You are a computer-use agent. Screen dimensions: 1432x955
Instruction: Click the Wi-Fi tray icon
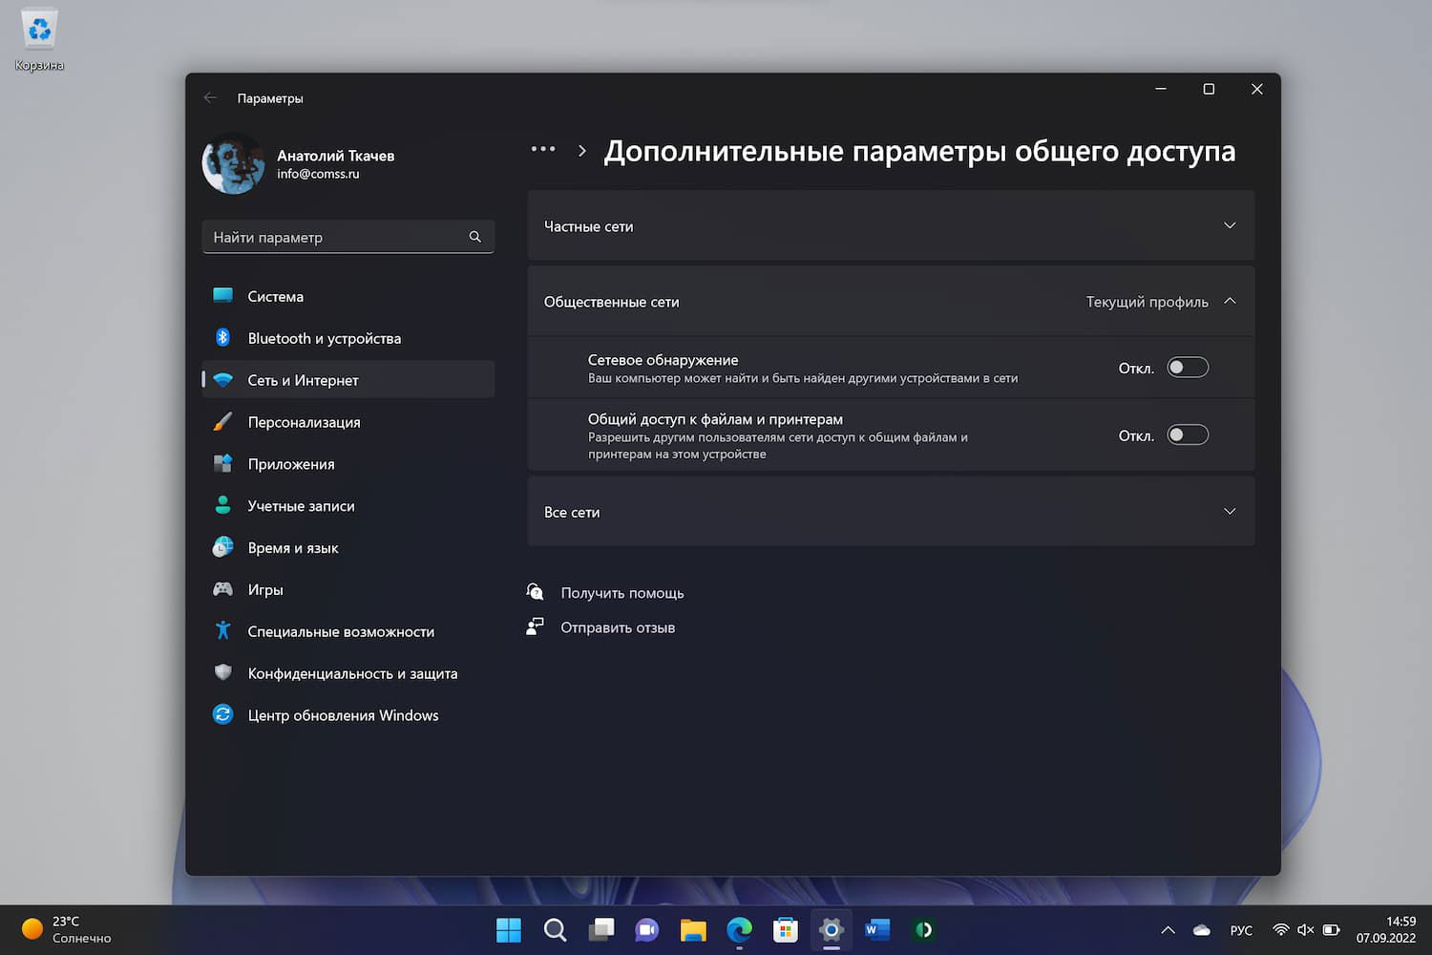click(x=1281, y=929)
